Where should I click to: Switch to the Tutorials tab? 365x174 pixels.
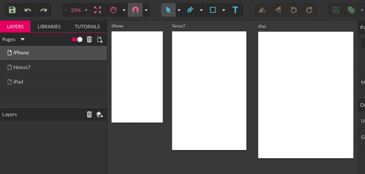point(87,27)
